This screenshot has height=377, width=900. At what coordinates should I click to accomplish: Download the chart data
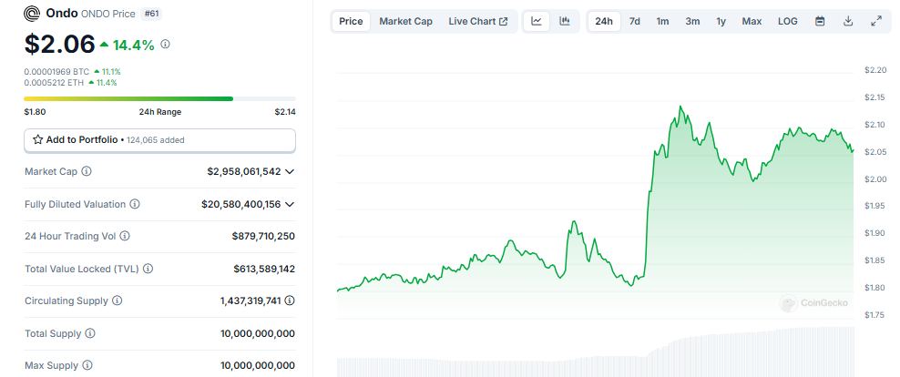pos(848,21)
